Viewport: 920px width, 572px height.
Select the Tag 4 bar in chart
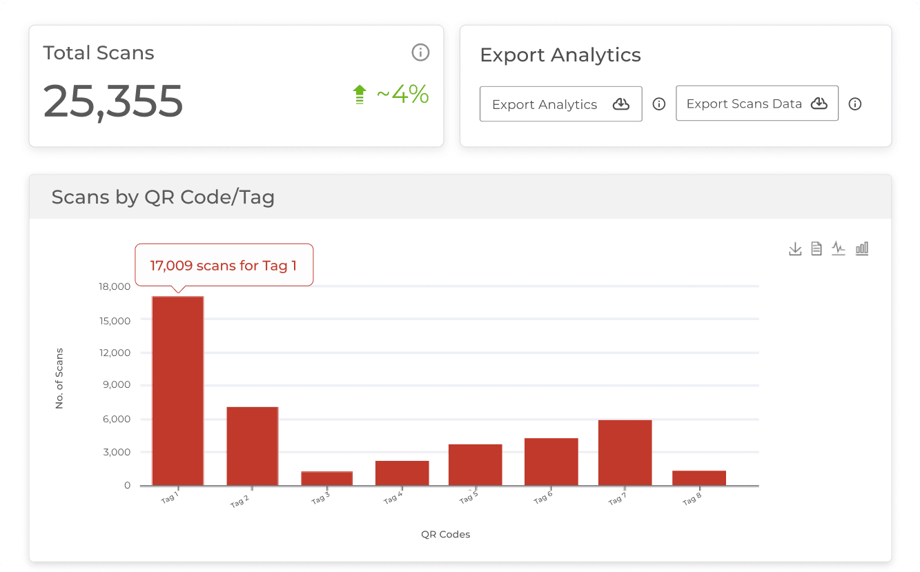click(x=402, y=473)
